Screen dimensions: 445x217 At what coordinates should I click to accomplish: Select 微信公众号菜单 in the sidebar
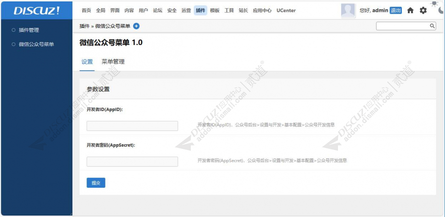pyautogui.click(x=36, y=44)
